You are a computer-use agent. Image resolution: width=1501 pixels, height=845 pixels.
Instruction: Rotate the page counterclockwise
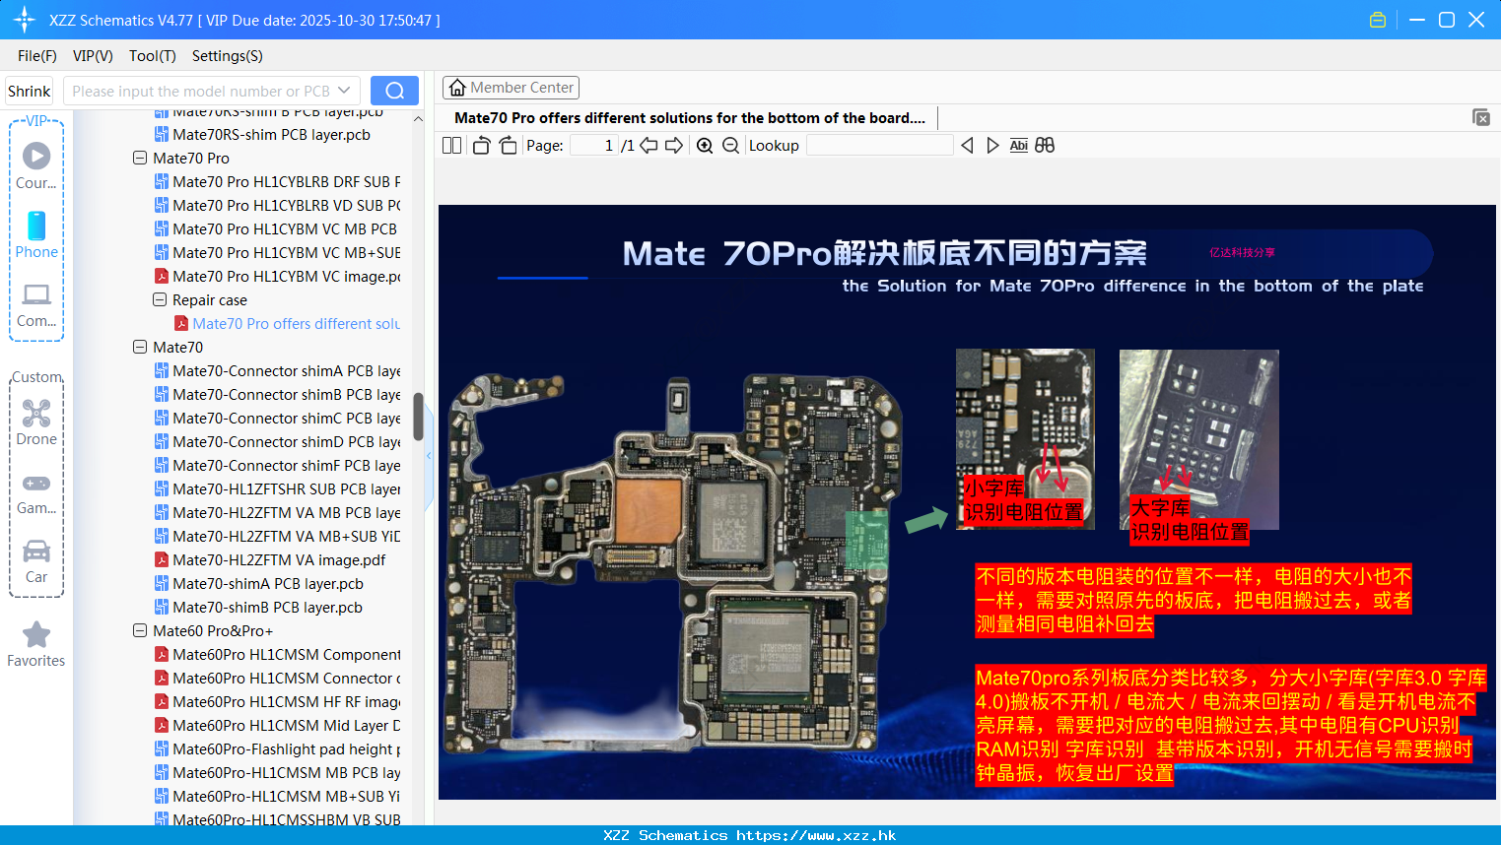(481, 146)
